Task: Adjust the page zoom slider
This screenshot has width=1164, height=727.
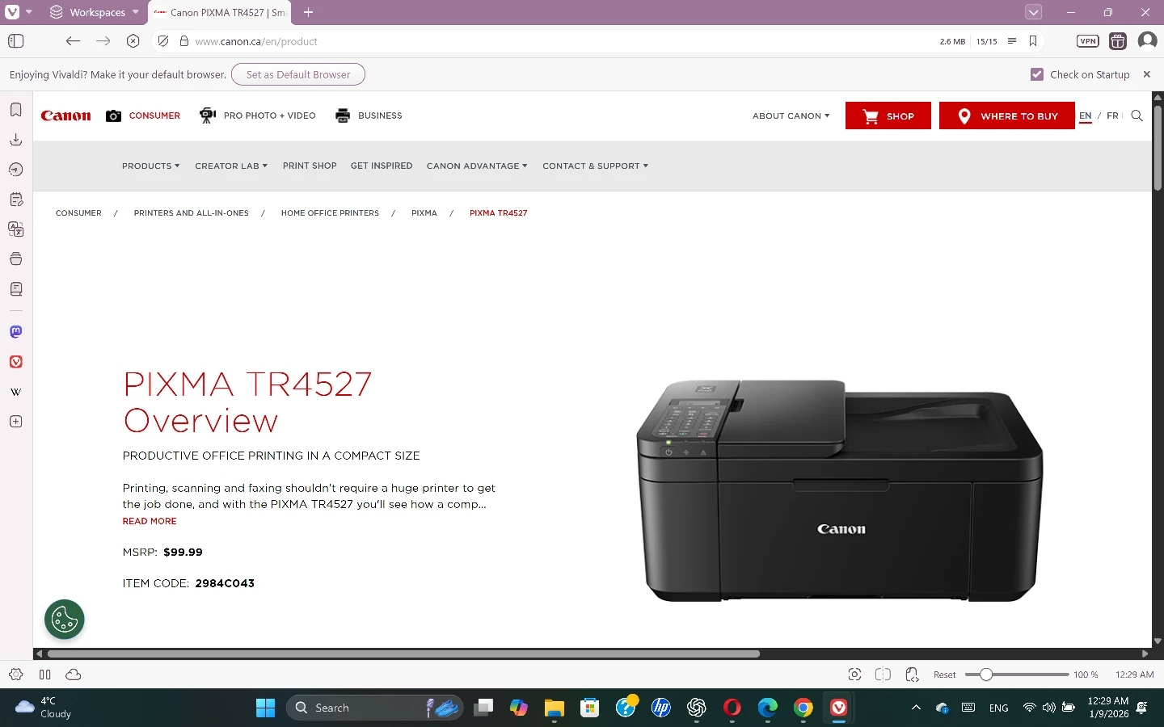Action: [1017, 674]
